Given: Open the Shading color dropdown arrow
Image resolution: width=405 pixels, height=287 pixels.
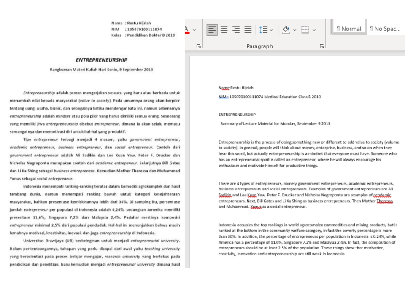Looking at the screenshot, I should [294, 30].
